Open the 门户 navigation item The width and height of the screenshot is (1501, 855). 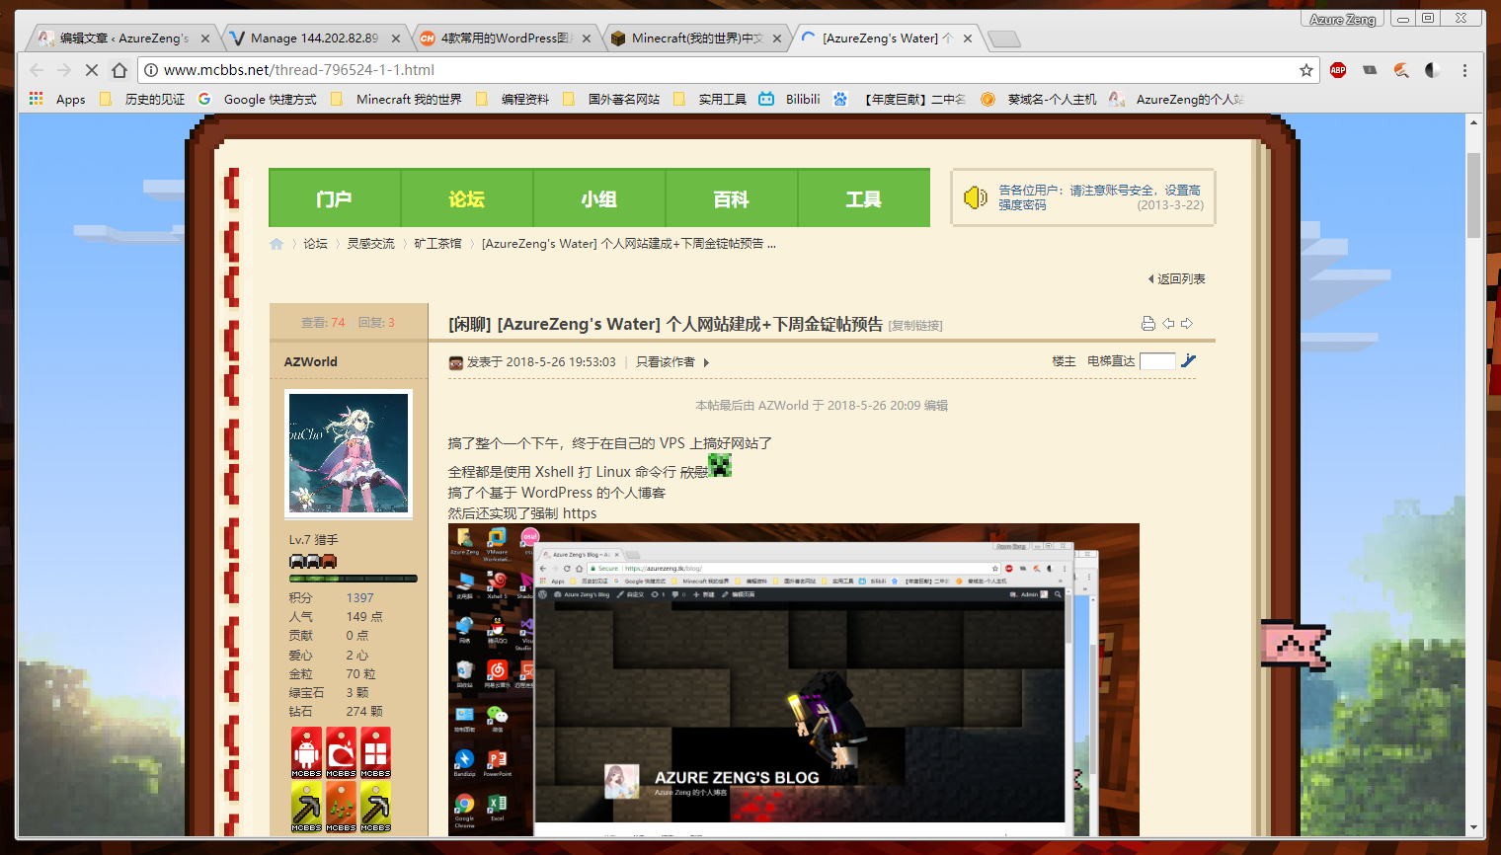click(x=335, y=198)
